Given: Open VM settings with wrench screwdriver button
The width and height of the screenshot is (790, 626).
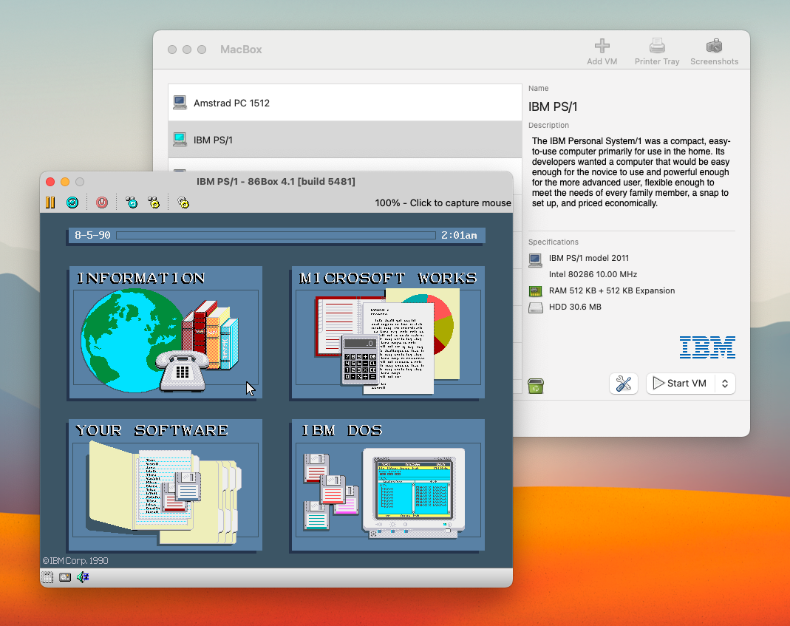Looking at the screenshot, I should [623, 384].
